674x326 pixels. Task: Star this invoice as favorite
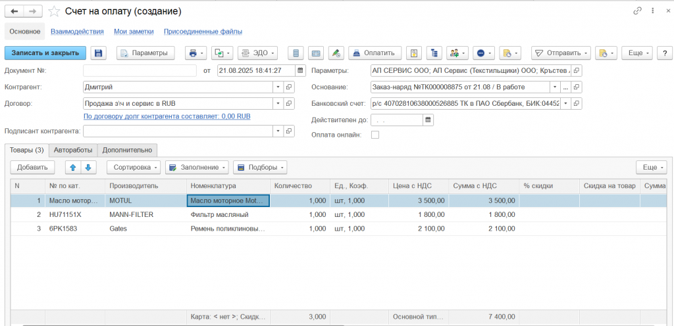[55, 11]
